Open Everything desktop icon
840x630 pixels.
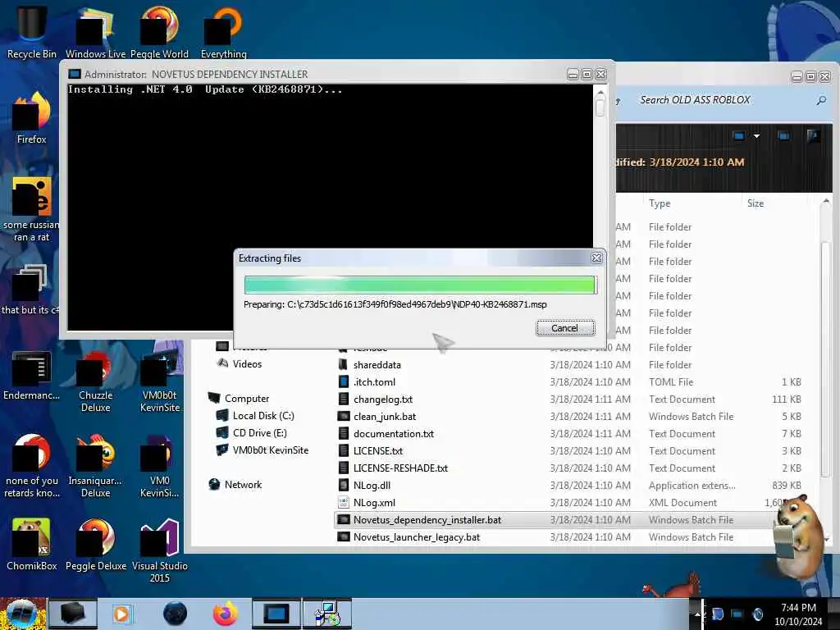(x=223, y=32)
